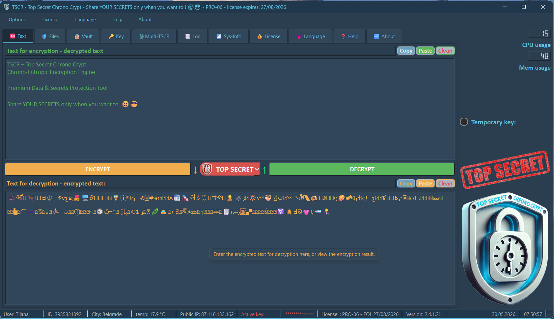554x319 pixels.
Task: Copy the encrypted text with lower Copy button
Action: click(x=406, y=184)
